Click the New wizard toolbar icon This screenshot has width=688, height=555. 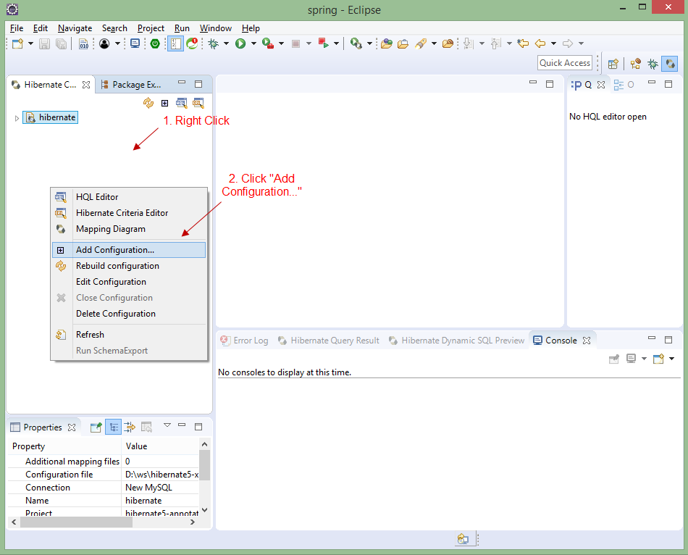click(x=17, y=43)
